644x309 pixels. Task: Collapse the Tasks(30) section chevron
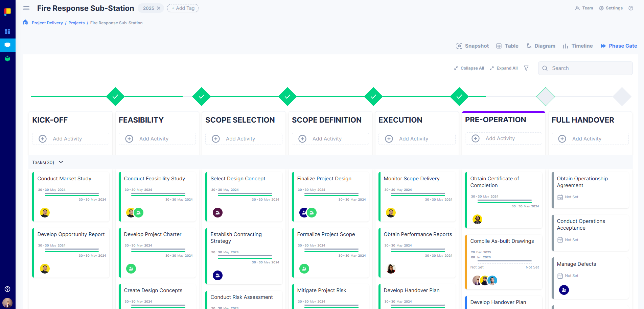[x=61, y=162]
